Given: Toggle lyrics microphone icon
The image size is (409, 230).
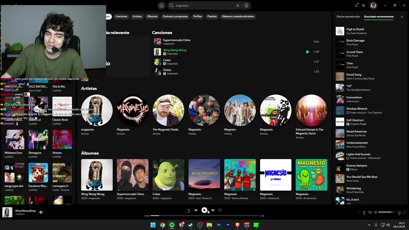Looking at the screenshot, I should (358, 212).
